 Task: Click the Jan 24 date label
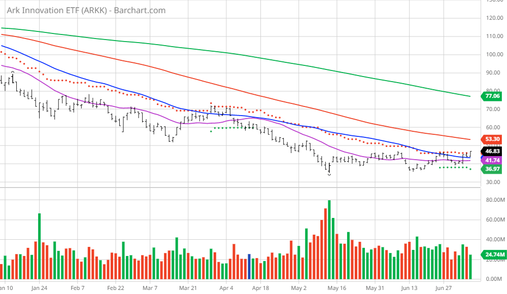click(x=40, y=288)
